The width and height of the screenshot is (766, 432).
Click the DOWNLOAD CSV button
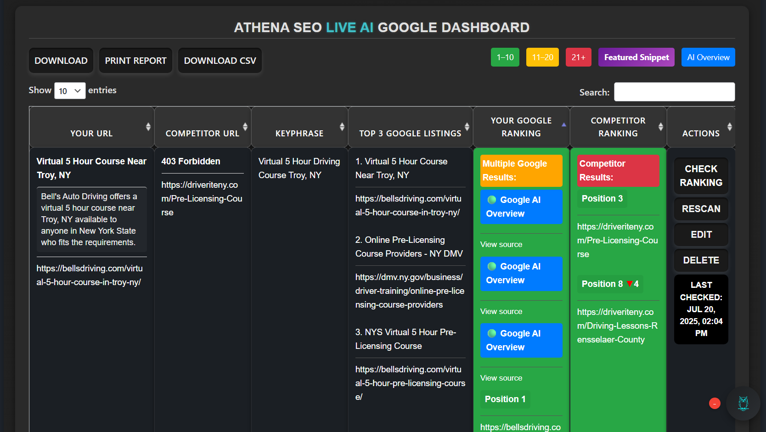tap(220, 61)
